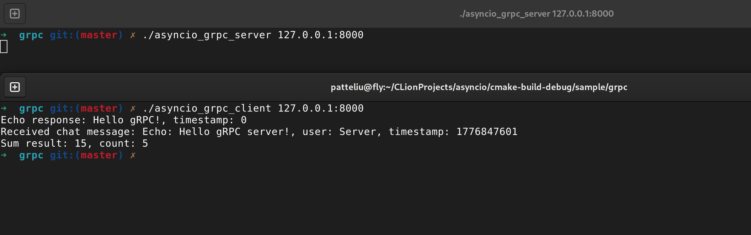Click the asyncio_grpc_server window title
Image resolution: width=751 pixels, height=235 pixels.
click(x=537, y=14)
